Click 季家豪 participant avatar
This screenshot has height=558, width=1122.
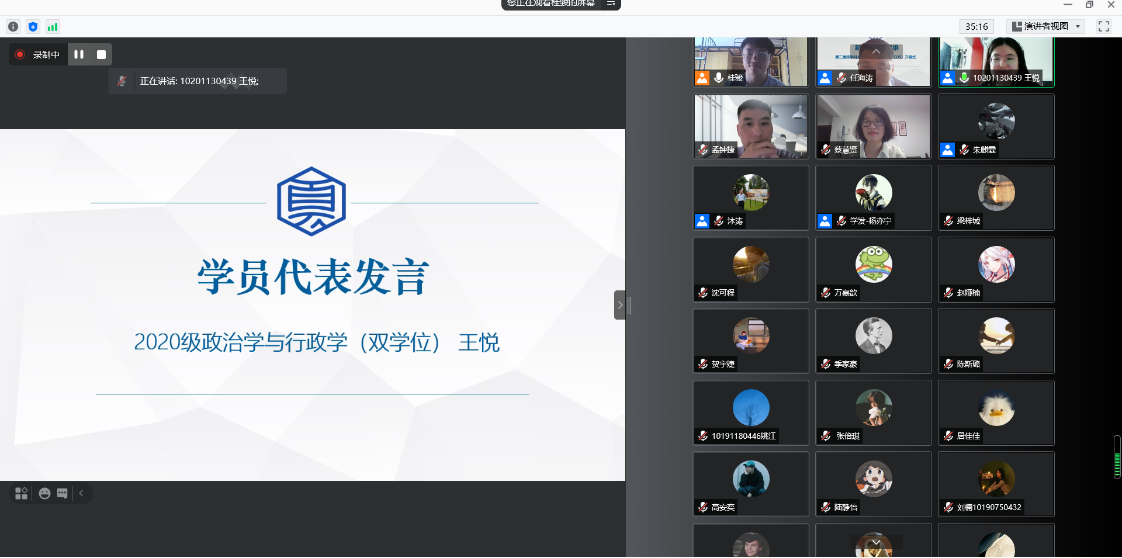coord(874,335)
